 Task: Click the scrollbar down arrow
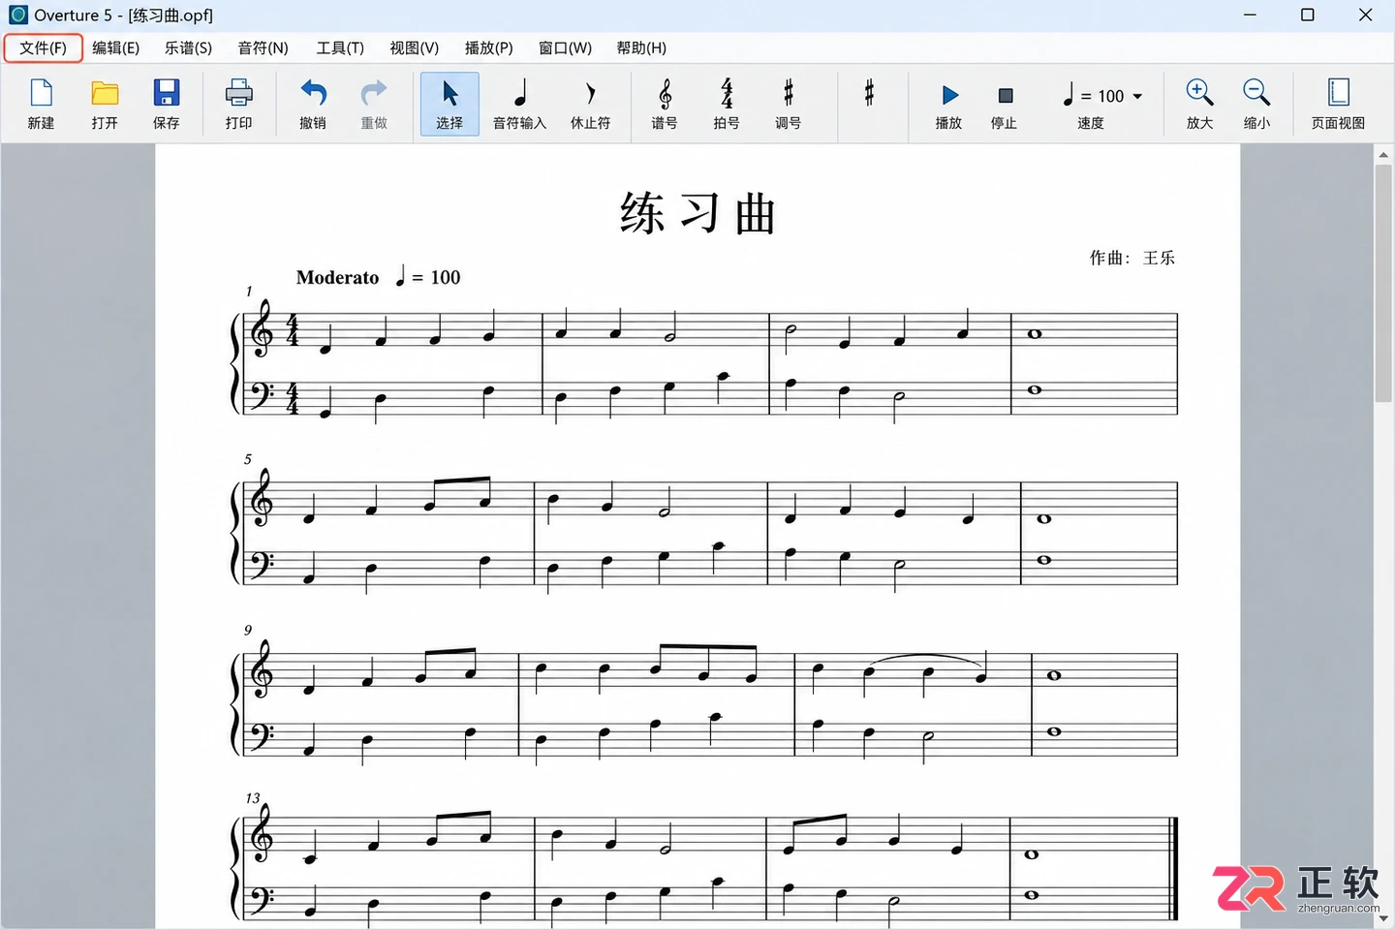tap(1383, 918)
